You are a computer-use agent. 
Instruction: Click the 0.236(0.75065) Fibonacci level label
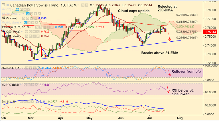tap(187, 38)
